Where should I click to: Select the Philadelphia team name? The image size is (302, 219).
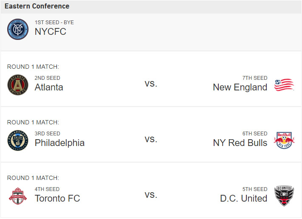point(59,143)
